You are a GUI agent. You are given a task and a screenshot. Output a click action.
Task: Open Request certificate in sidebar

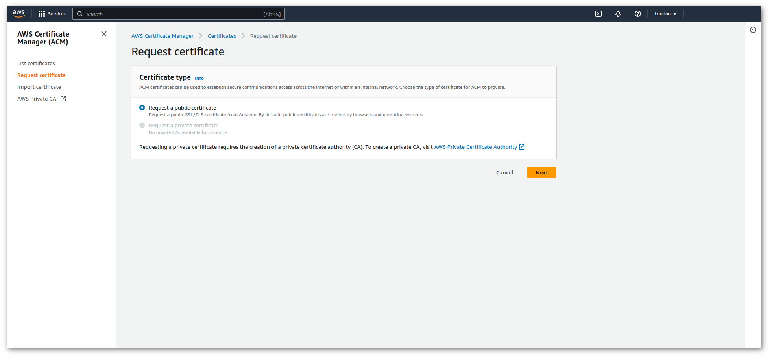pyautogui.click(x=41, y=75)
